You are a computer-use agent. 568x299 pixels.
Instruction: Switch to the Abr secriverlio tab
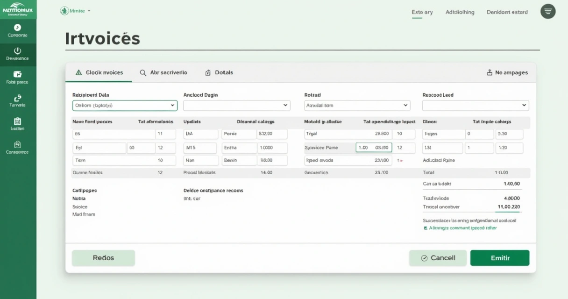click(x=163, y=72)
